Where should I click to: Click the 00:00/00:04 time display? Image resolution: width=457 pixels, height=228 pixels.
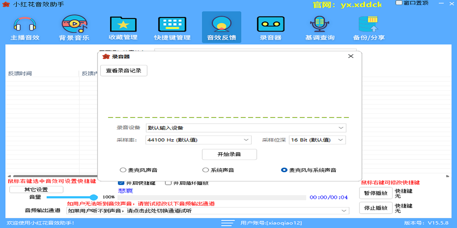pos(329,197)
